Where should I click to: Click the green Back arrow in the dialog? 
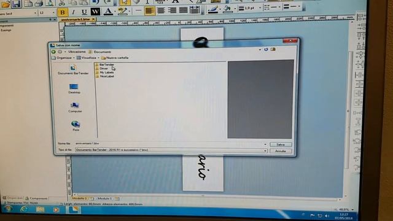(53, 52)
